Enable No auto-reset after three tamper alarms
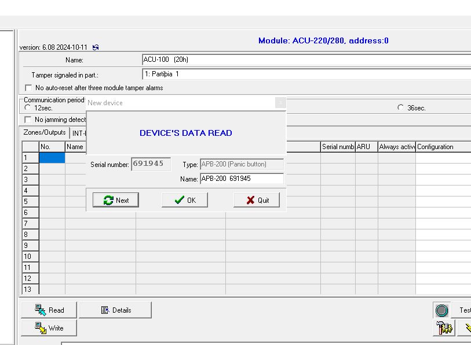The image size is (471, 345). pos(29,88)
